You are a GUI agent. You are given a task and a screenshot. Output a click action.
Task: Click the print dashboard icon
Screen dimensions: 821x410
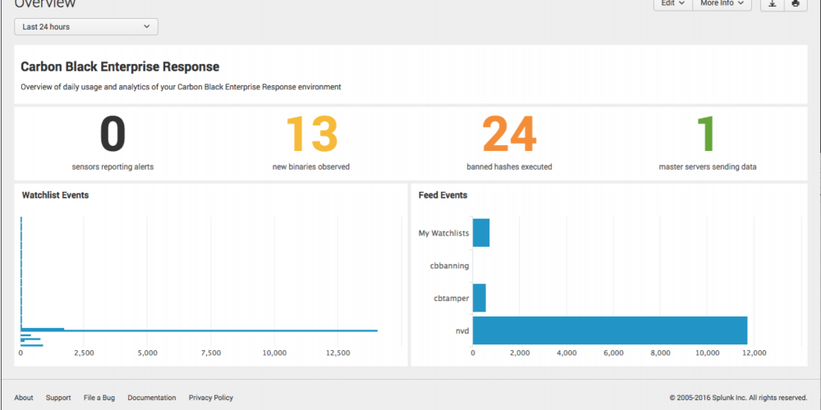click(795, 4)
